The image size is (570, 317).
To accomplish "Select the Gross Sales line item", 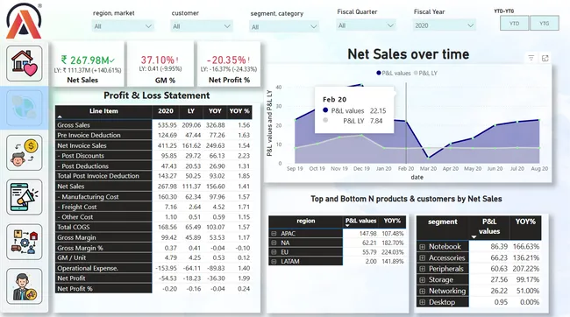I will [x=103, y=125].
